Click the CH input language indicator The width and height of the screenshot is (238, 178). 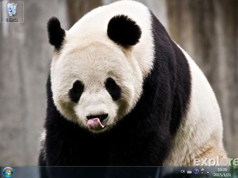point(183,171)
